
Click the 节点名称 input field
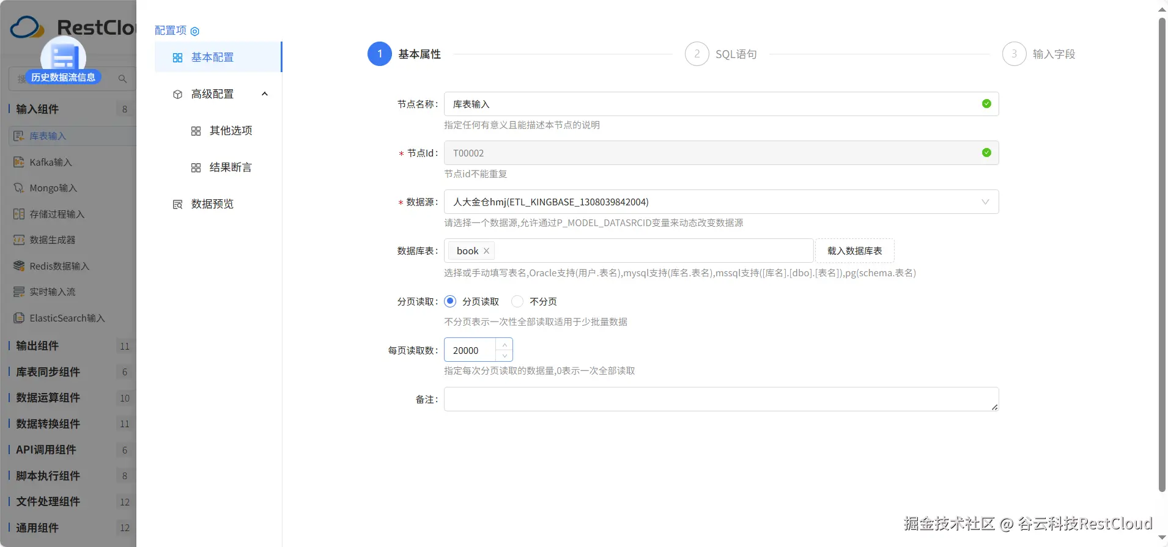[722, 104]
